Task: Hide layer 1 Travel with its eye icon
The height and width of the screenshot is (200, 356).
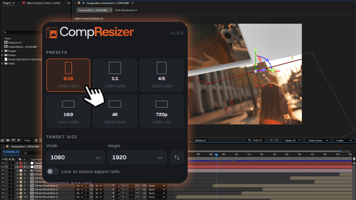Action: point(3,163)
